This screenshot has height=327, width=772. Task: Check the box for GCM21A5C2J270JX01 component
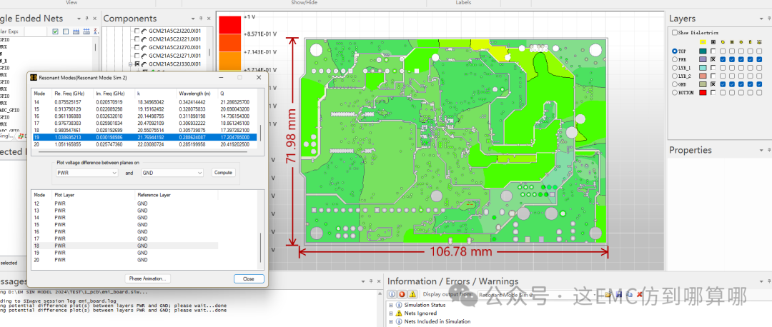pos(137,47)
